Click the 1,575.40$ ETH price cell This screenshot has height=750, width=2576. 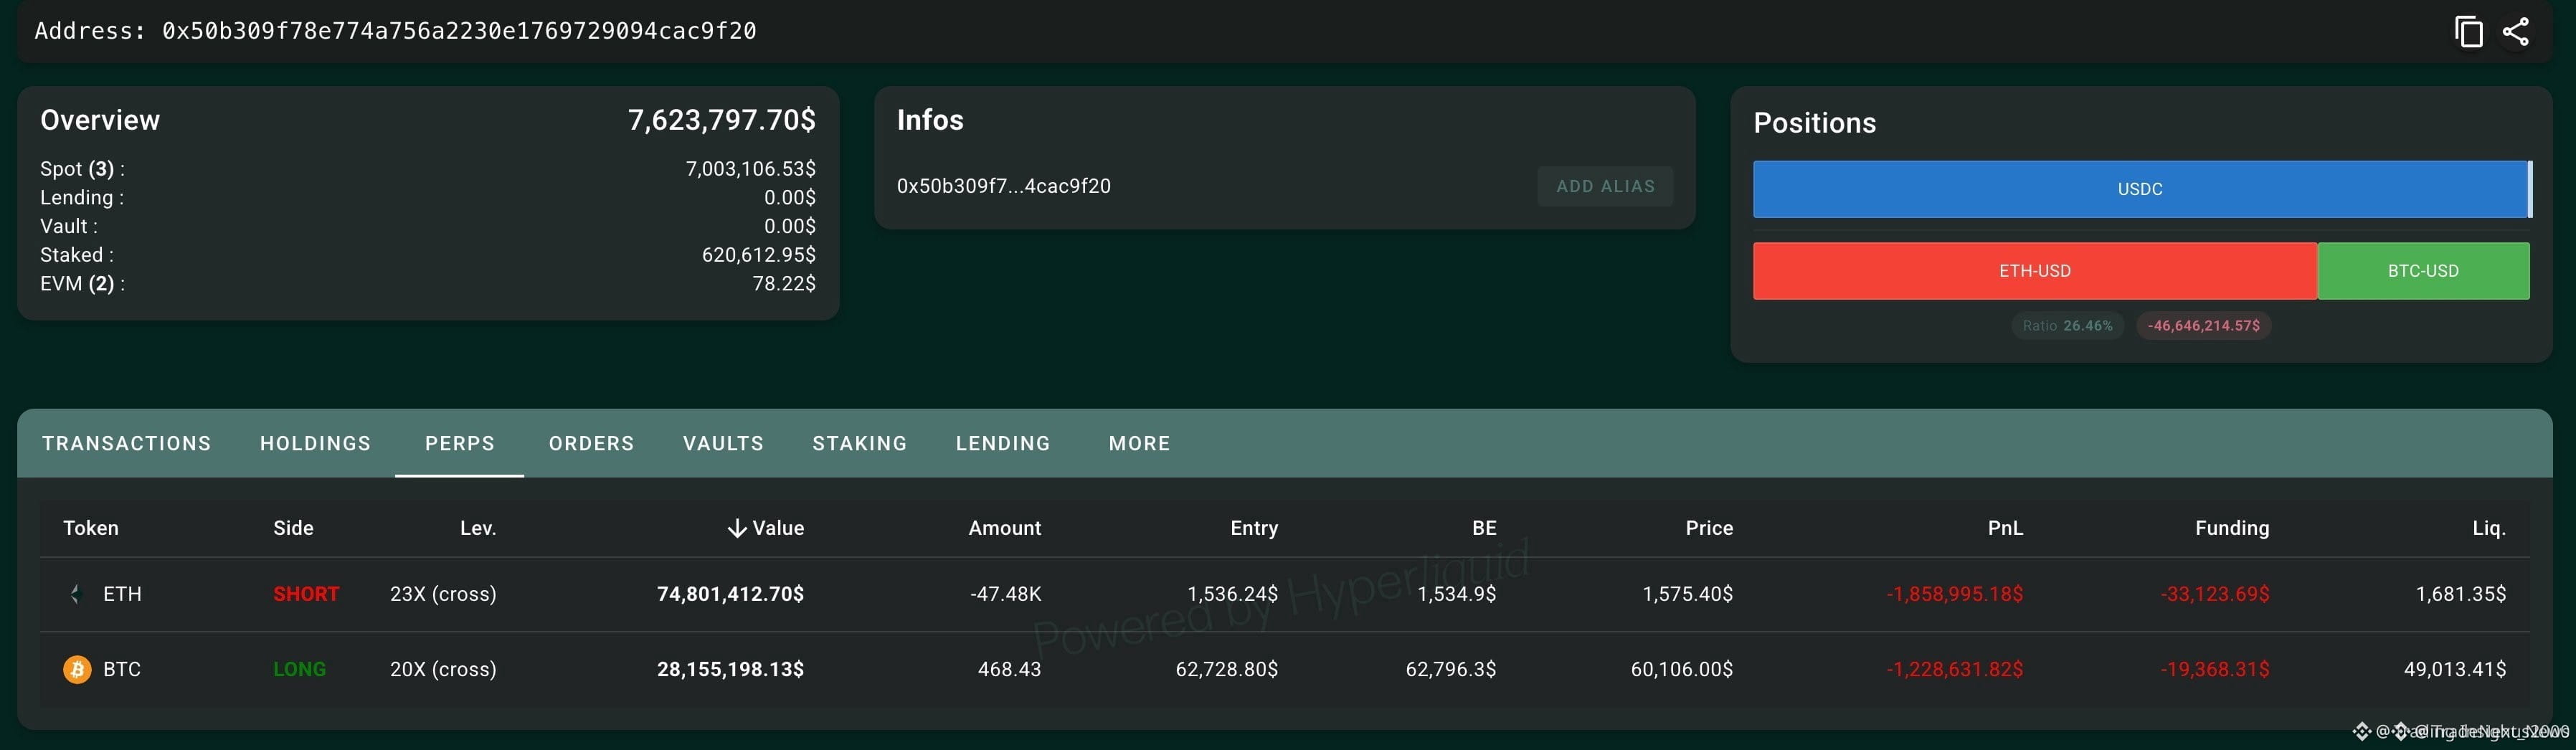(x=1687, y=594)
